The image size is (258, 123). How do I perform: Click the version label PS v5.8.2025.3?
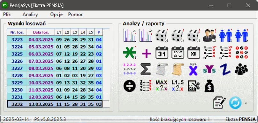50,119
